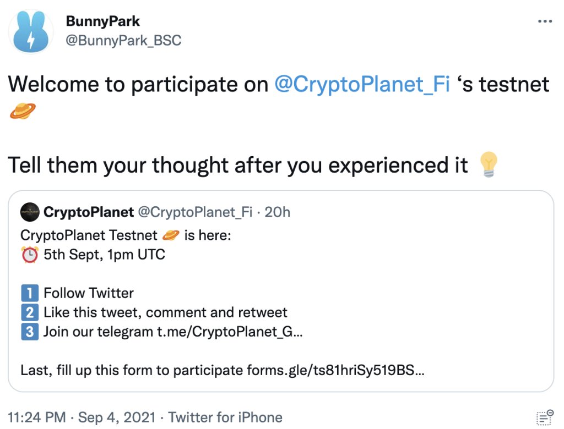Click the ringed planet emoji after 'testnet'

(23, 112)
